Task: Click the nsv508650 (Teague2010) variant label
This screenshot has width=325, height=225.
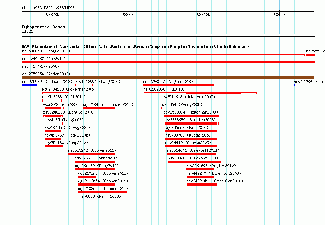Action: click(x=46, y=51)
